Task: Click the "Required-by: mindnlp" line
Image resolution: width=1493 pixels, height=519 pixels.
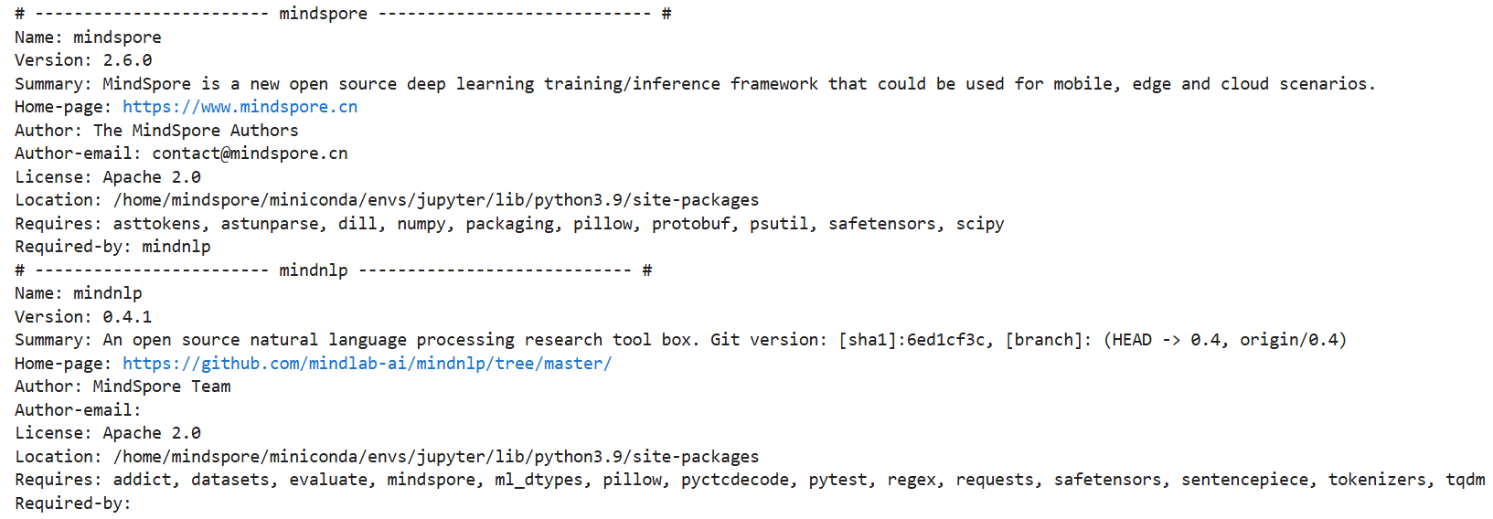Action: [x=112, y=247]
